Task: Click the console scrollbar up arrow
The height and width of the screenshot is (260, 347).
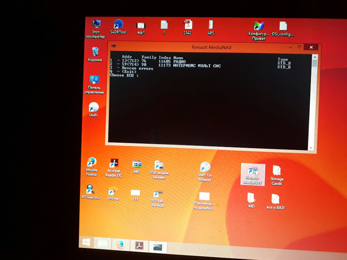Action: pos(314,57)
